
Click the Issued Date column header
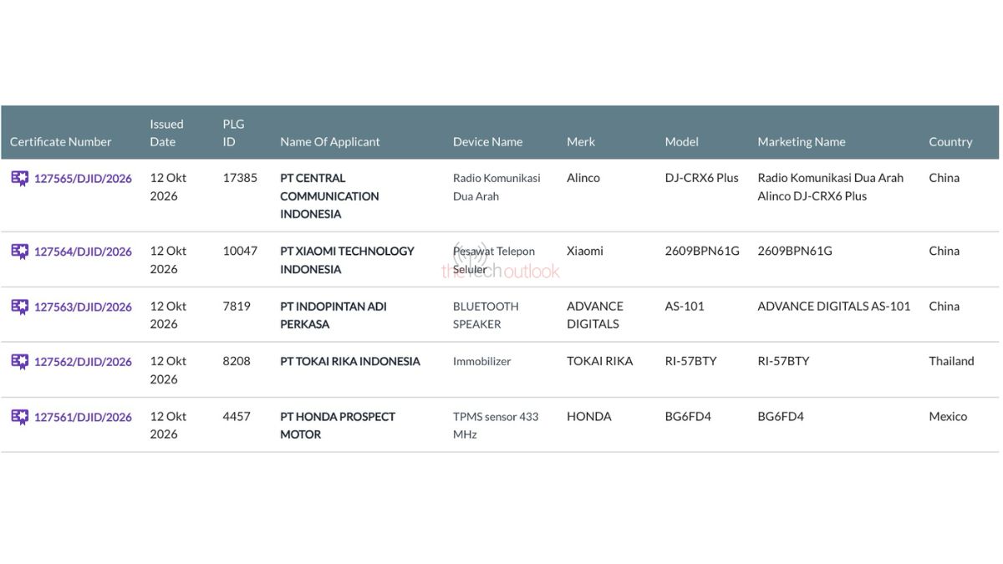point(166,133)
